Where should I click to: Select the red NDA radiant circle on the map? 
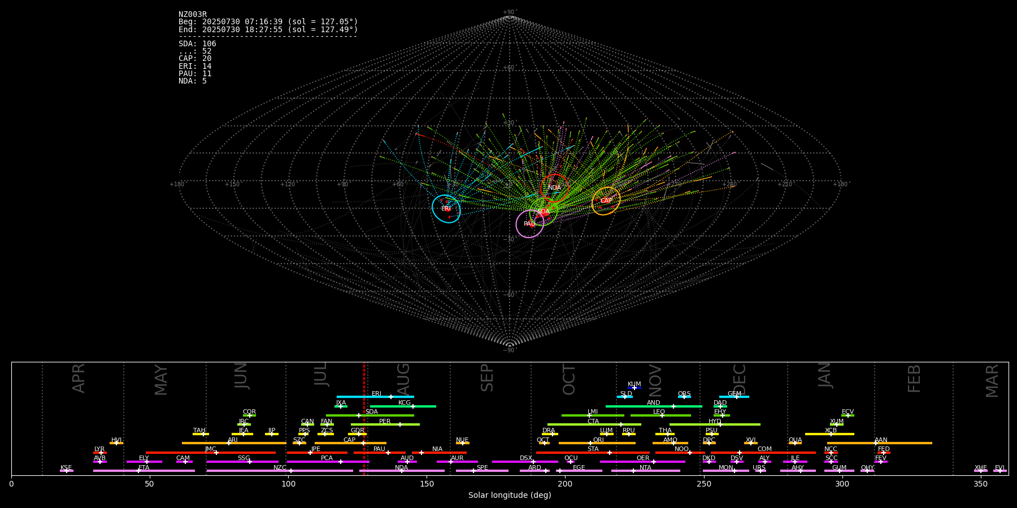coord(555,188)
